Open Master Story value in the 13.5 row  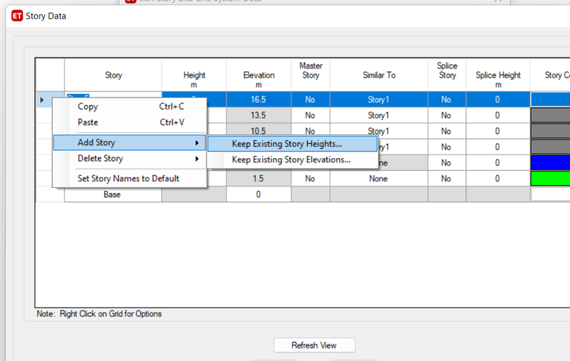(x=311, y=115)
